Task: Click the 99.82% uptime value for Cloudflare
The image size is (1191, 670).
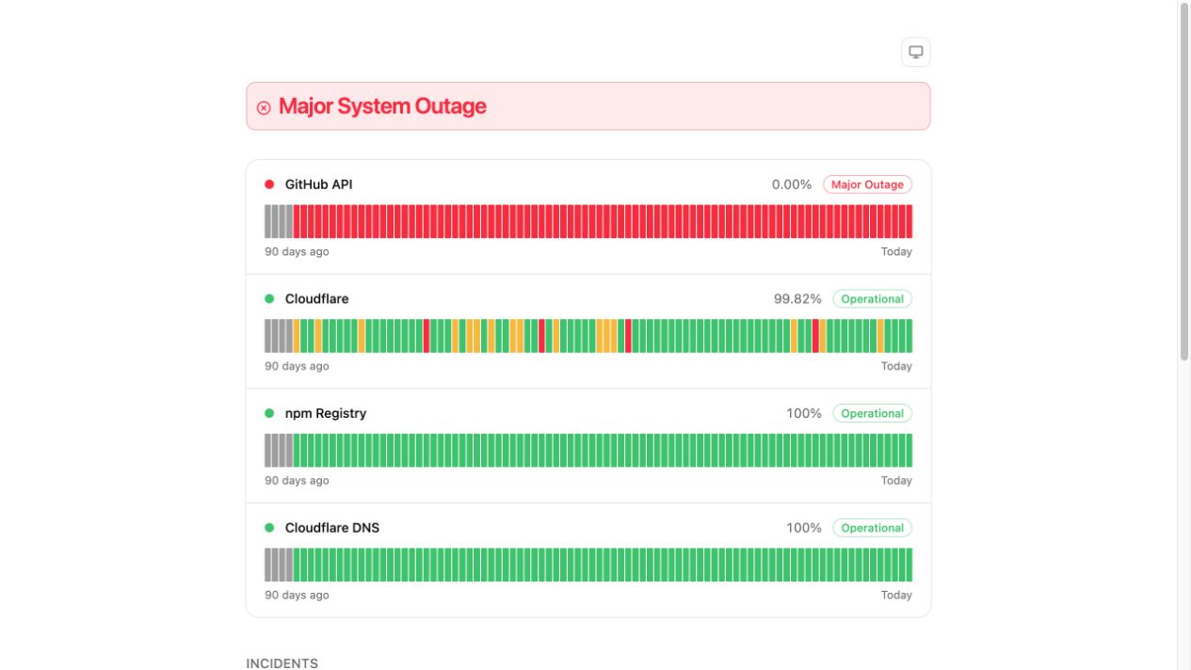Action: click(x=797, y=299)
